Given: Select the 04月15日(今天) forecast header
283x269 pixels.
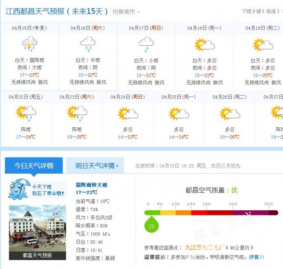Looking at the screenshot, I should coord(30,28).
